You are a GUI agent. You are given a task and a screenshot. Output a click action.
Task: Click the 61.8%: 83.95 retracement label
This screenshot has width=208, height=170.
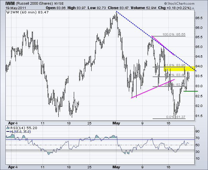(175, 65)
